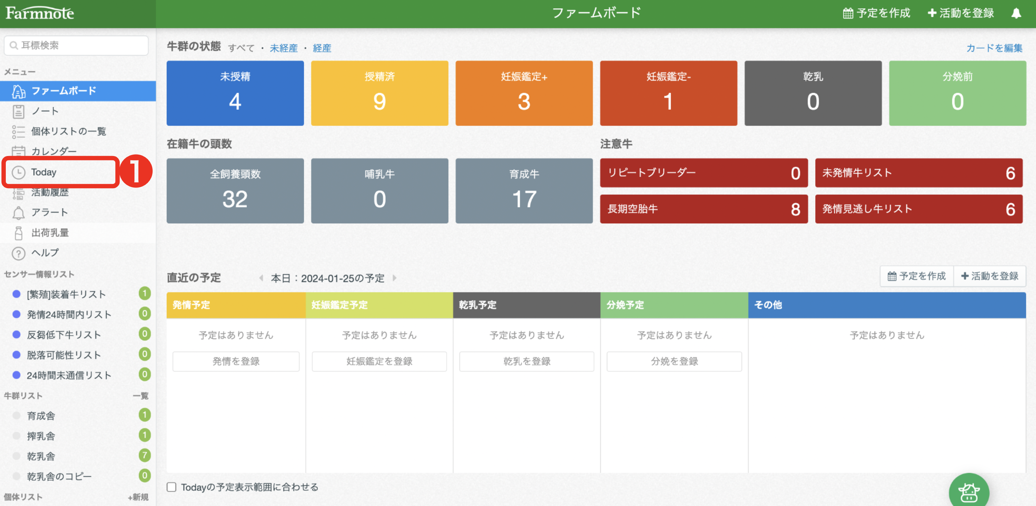Select すべて herd status filter

point(241,48)
